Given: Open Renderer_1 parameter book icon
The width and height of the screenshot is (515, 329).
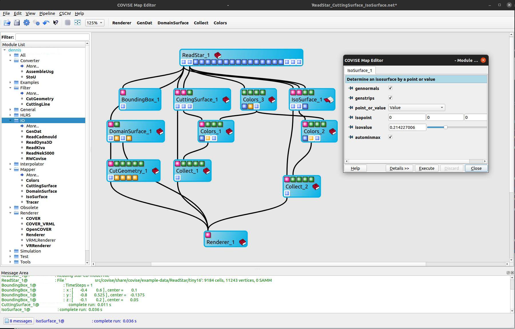Looking at the screenshot, I should [x=242, y=242].
